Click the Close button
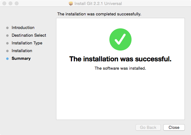The width and height of the screenshot is (191, 135). coord(174,127)
